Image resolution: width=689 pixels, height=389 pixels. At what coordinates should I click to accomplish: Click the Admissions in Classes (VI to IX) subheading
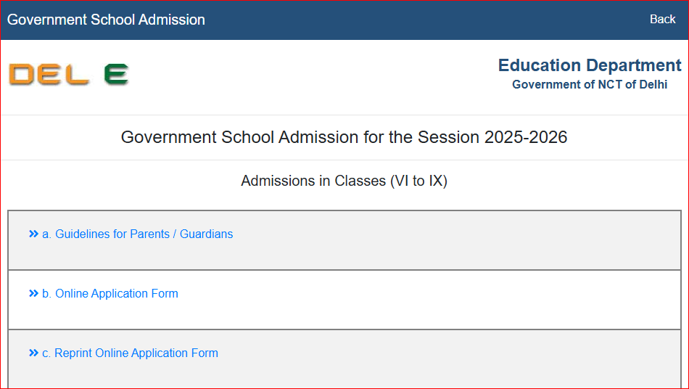344,181
